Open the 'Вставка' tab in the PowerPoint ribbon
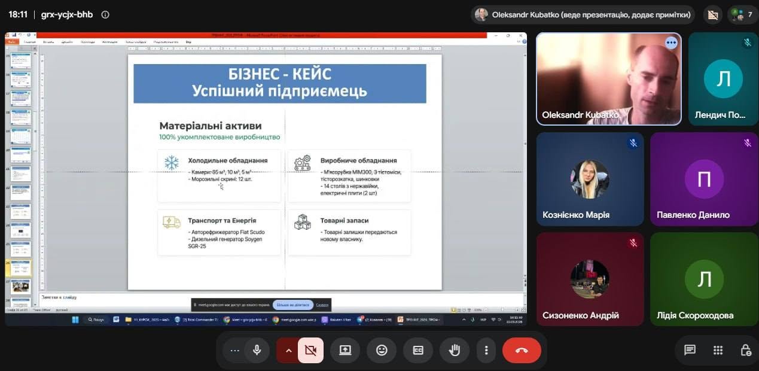Screen dimensions: 759x371 coord(48,42)
